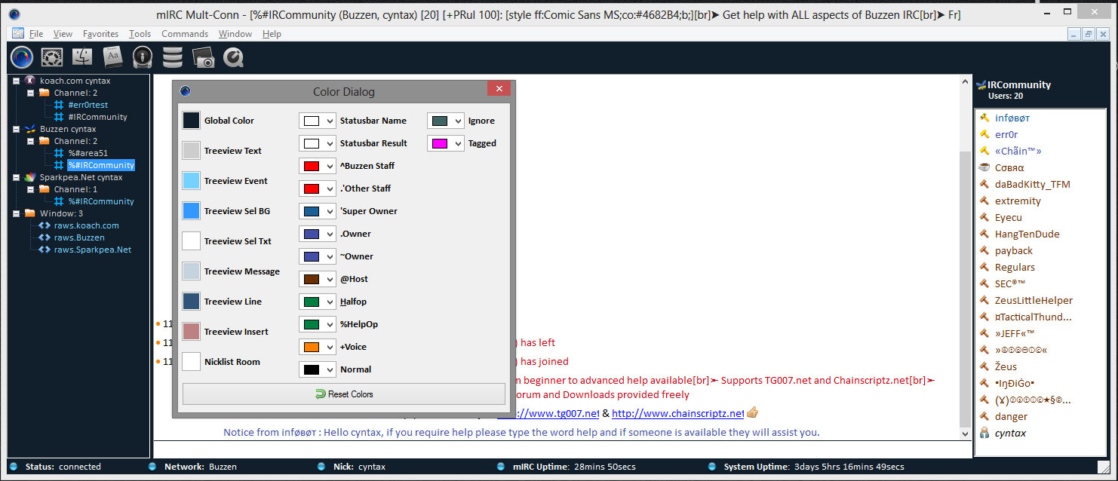
Task: Click the info toolbar icon
Action: tap(143, 57)
